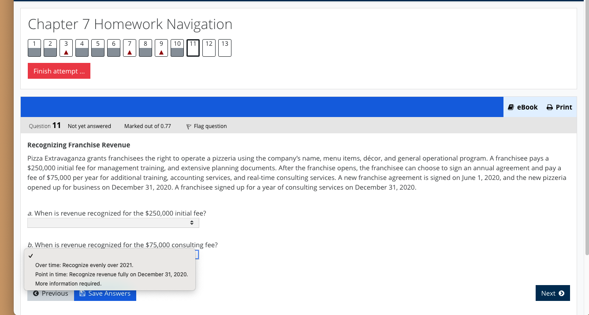Click the forward arrow icon on Next
This screenshot has height=315, width=589.
(x=560, y=293)
